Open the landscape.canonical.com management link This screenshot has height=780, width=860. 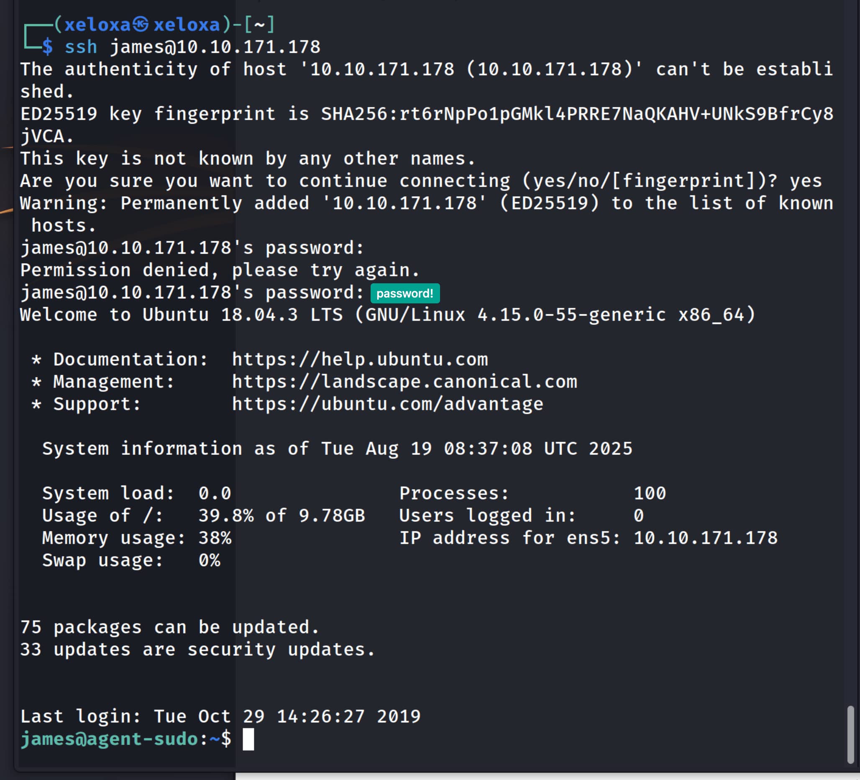pyautogui.click(x=404, y=382)
